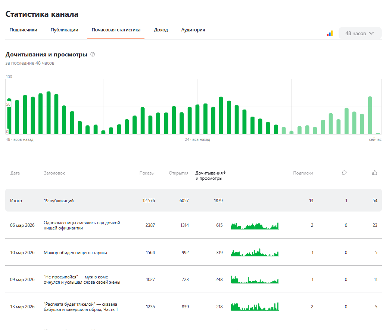Open the Аудитория tab
The height and width of the screenshot is (330, 383).
193,30
